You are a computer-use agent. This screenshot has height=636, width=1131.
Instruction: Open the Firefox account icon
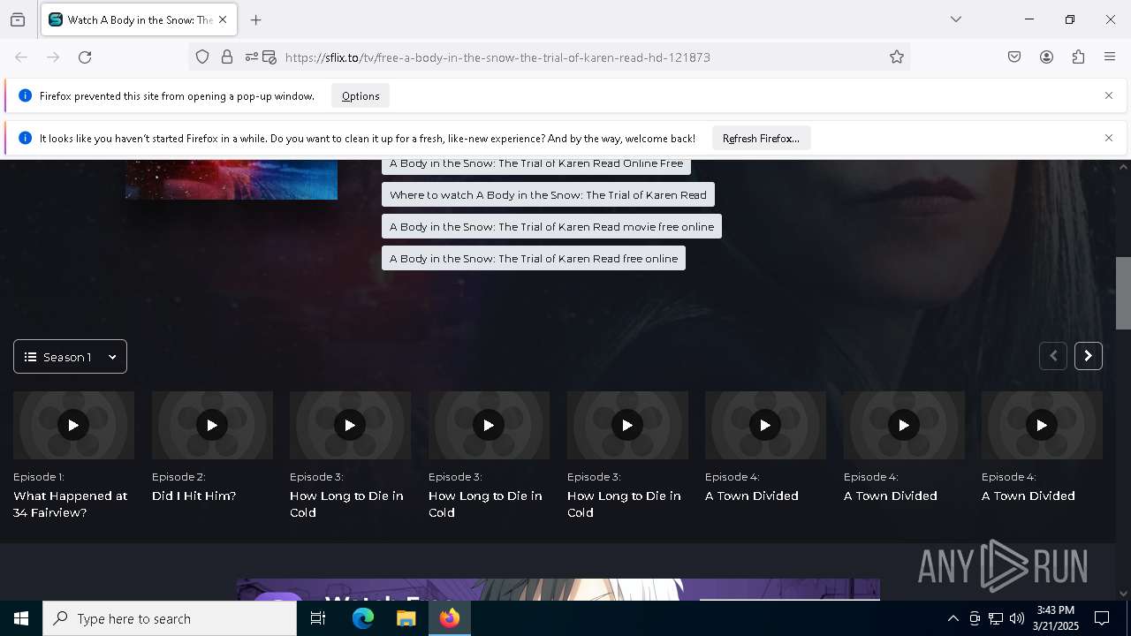tap(1046, 57)
